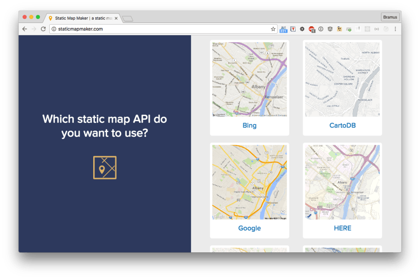
Task: View site information icon beside URL
Action: coord(54,29)
